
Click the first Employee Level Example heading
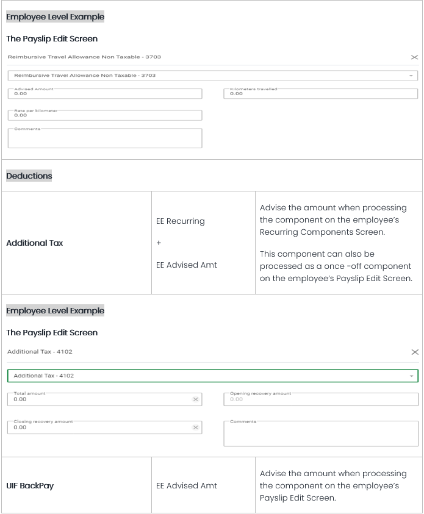(55, 17)
